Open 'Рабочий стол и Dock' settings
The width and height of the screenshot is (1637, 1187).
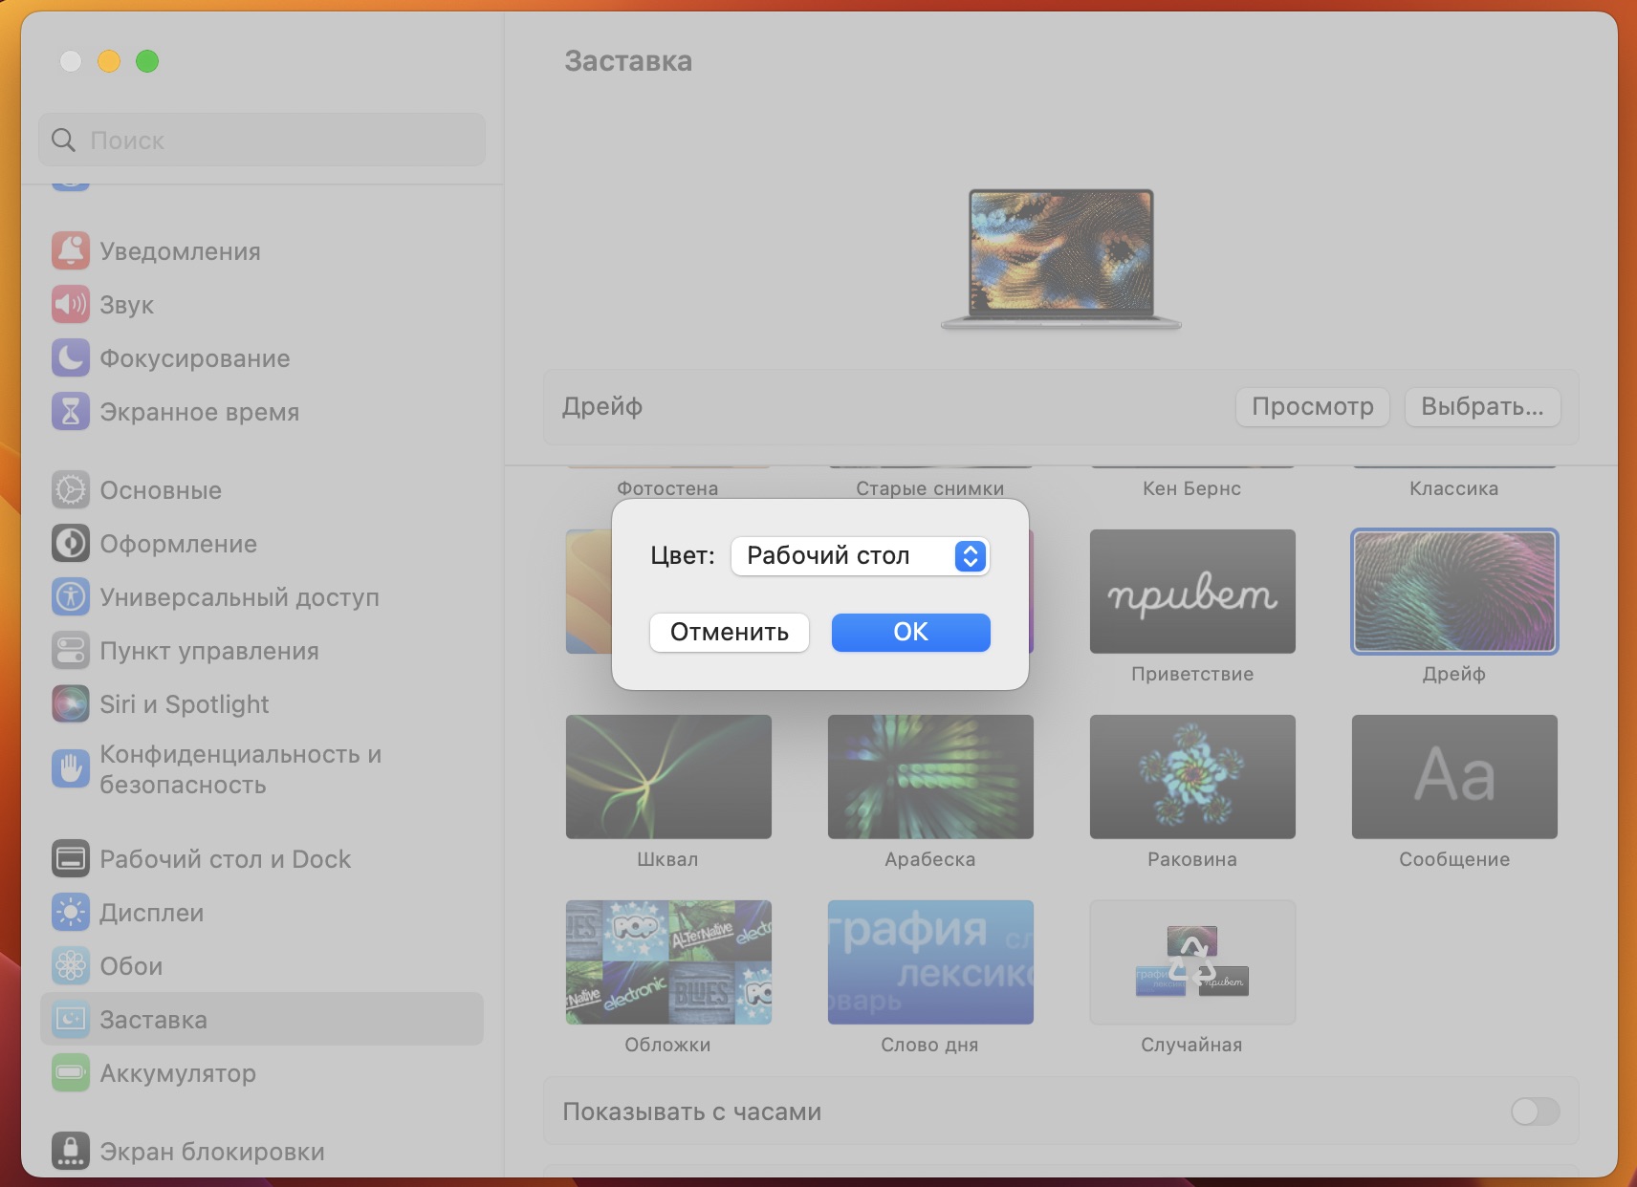click(225, 858)
